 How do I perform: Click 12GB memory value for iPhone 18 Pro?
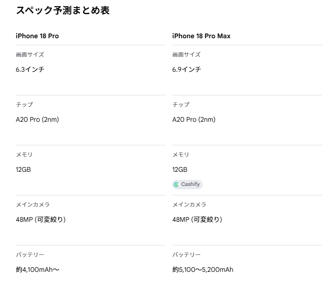tap(23, 169)
